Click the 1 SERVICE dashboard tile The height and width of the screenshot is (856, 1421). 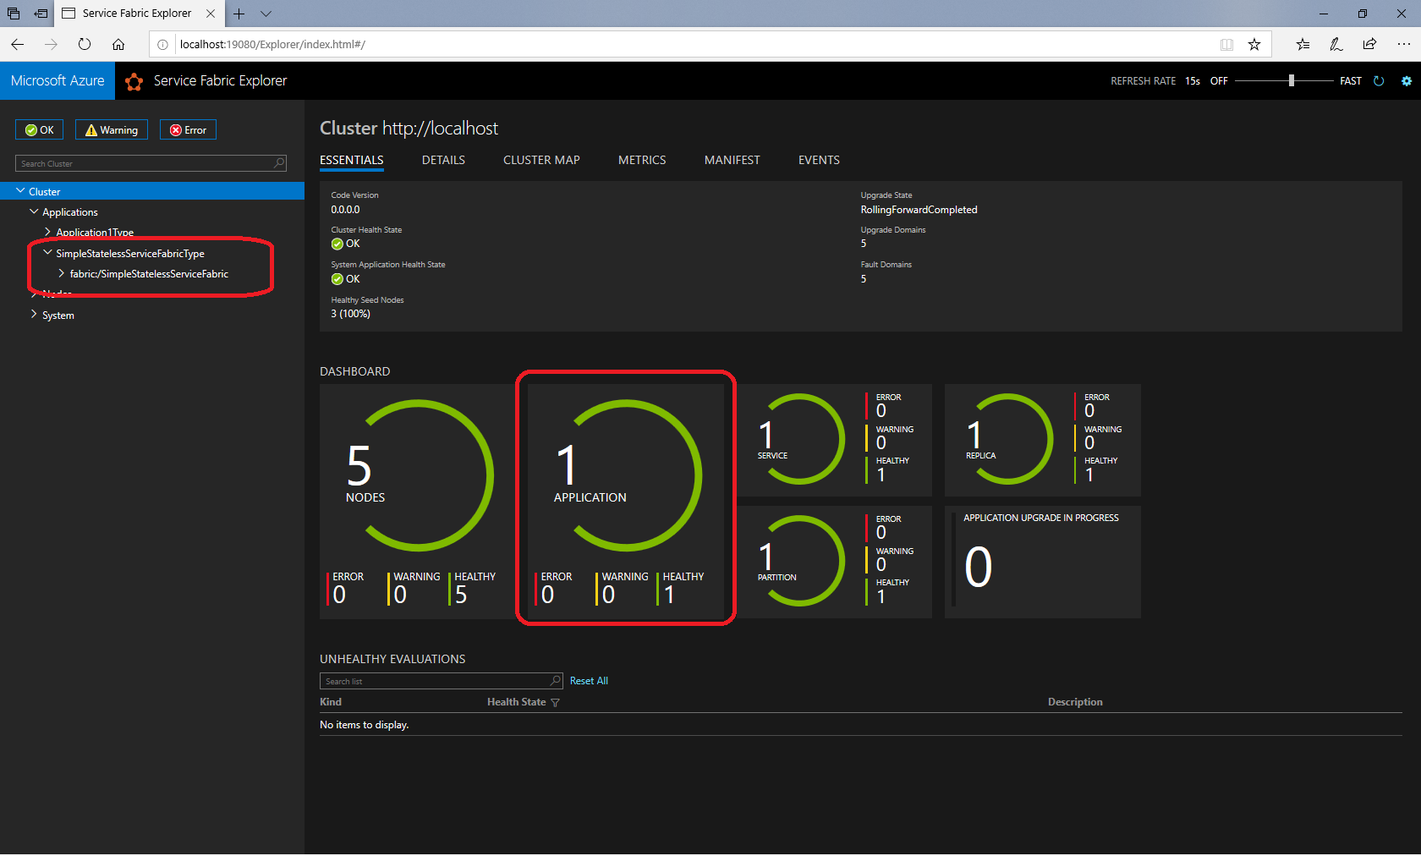click(834, 440)
